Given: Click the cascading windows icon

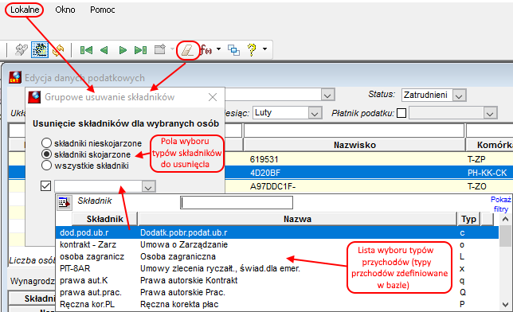Looking at the screenshot, I should click(233, 50).
